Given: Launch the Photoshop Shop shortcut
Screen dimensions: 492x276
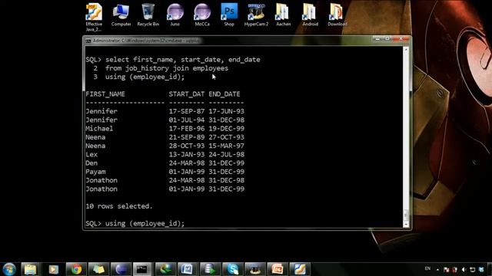Looking at the screenshot, I should (229, 15).
